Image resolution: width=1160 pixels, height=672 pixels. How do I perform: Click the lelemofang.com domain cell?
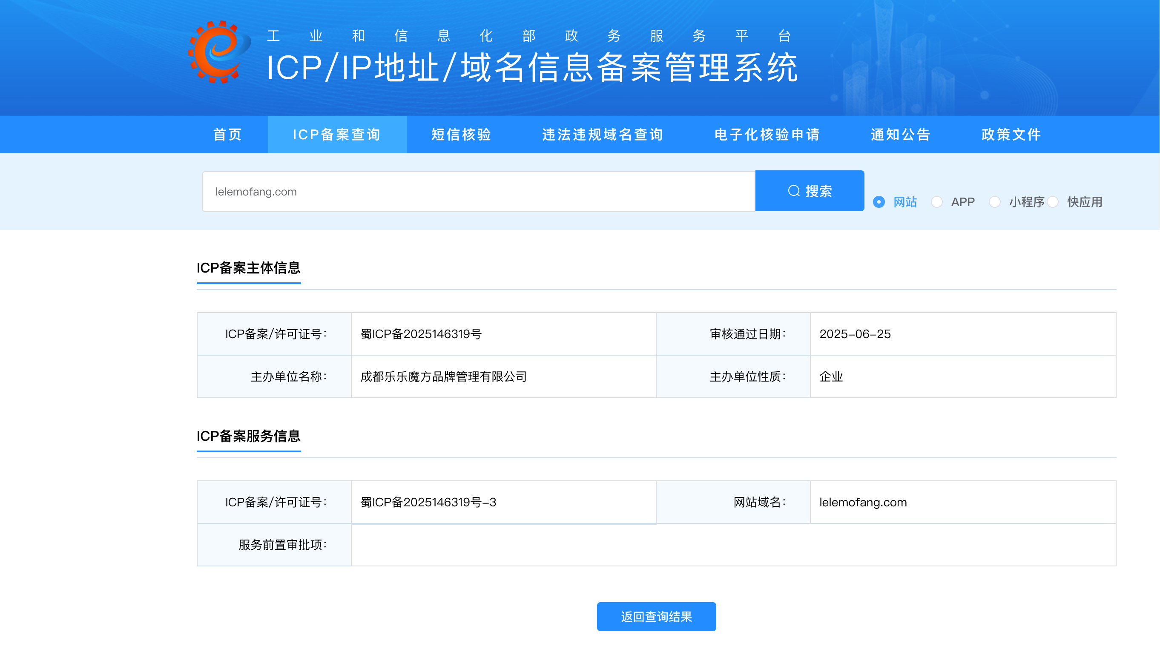tap(863, 502)
